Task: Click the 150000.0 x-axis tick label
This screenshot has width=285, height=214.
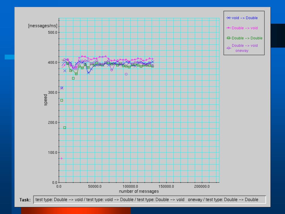Action: (x=166, y=186)
